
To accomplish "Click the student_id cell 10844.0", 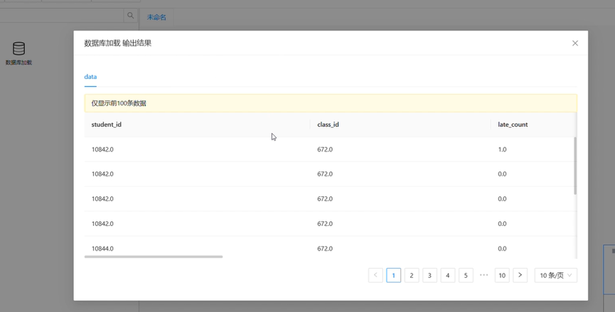I will 102,249.
